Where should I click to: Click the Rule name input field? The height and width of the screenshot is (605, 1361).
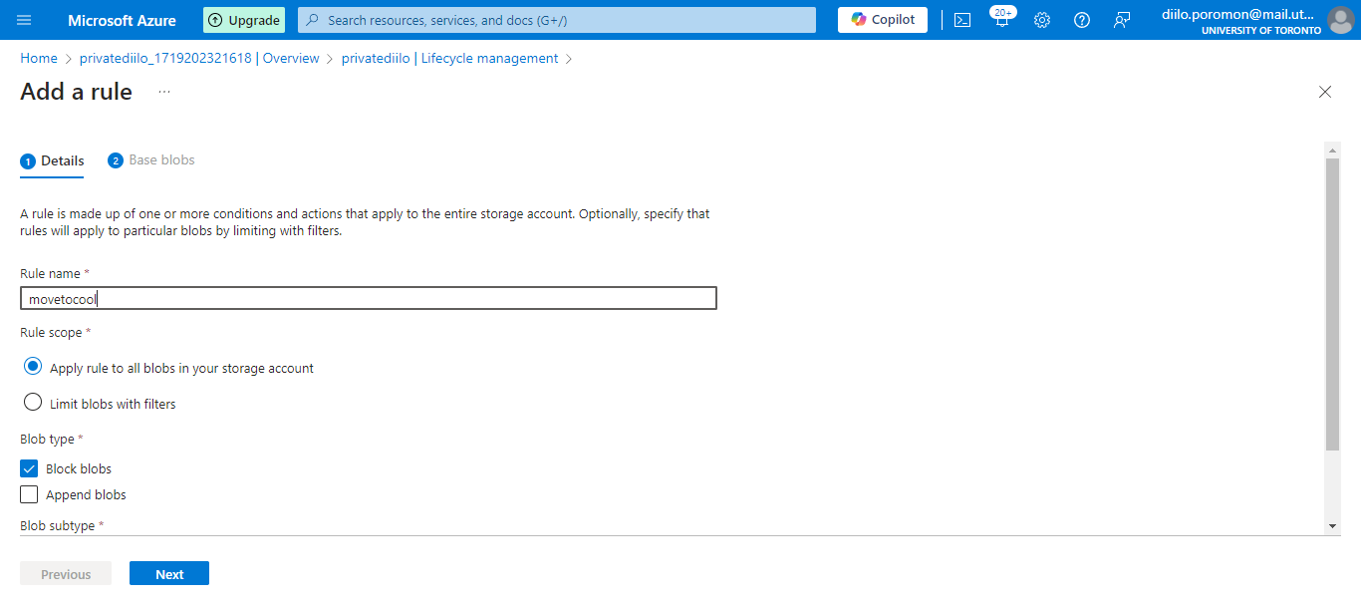(x=369, y=298)
